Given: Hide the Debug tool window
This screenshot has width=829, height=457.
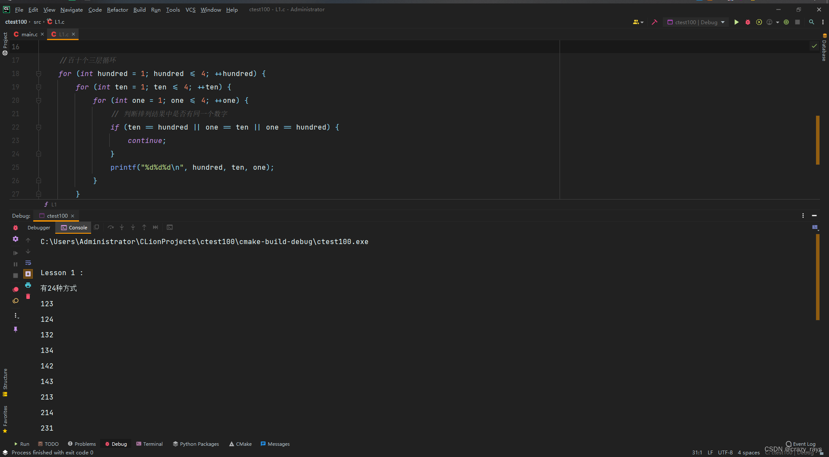Looking at the screenshot, I should pyautogui.click(x=814, y=216).
